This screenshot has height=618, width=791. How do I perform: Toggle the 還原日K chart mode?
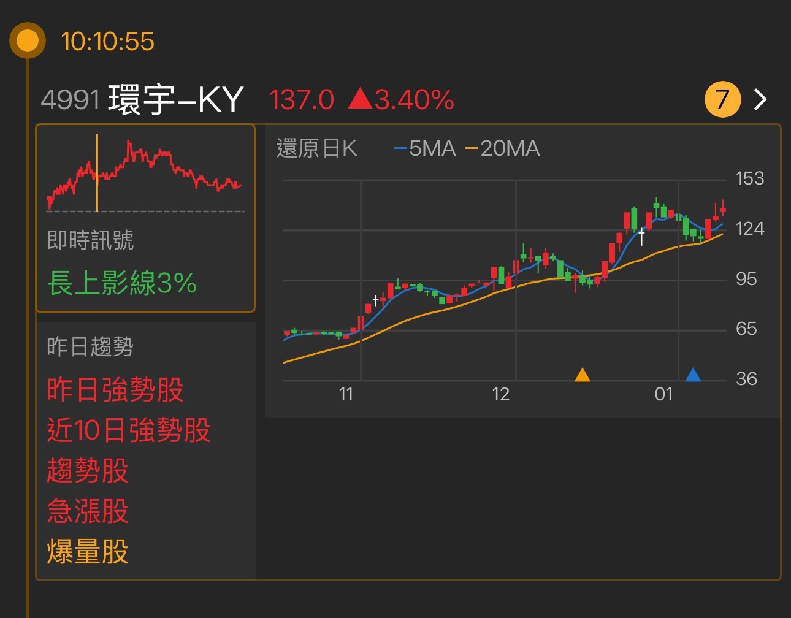point(318,148)
